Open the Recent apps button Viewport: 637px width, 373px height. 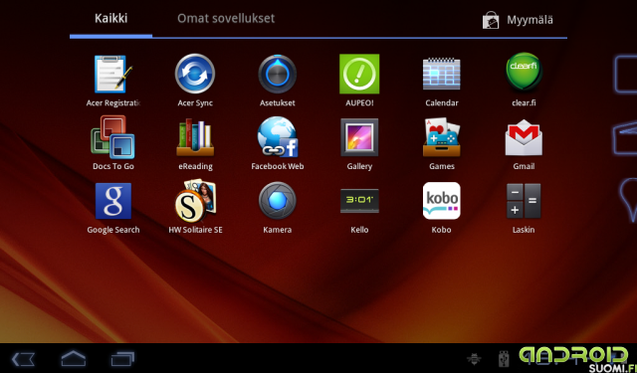pos(122,359)
